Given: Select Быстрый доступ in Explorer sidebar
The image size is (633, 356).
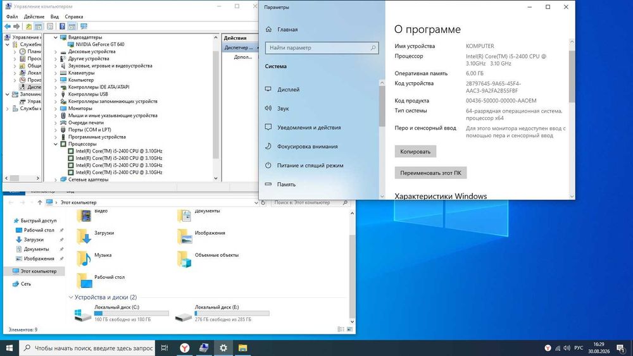Looking at the screenshot, I should tap(39, 221).
